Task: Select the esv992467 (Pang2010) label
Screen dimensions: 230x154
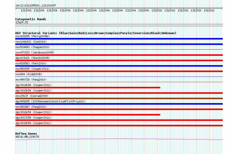Action: [31, 107]
